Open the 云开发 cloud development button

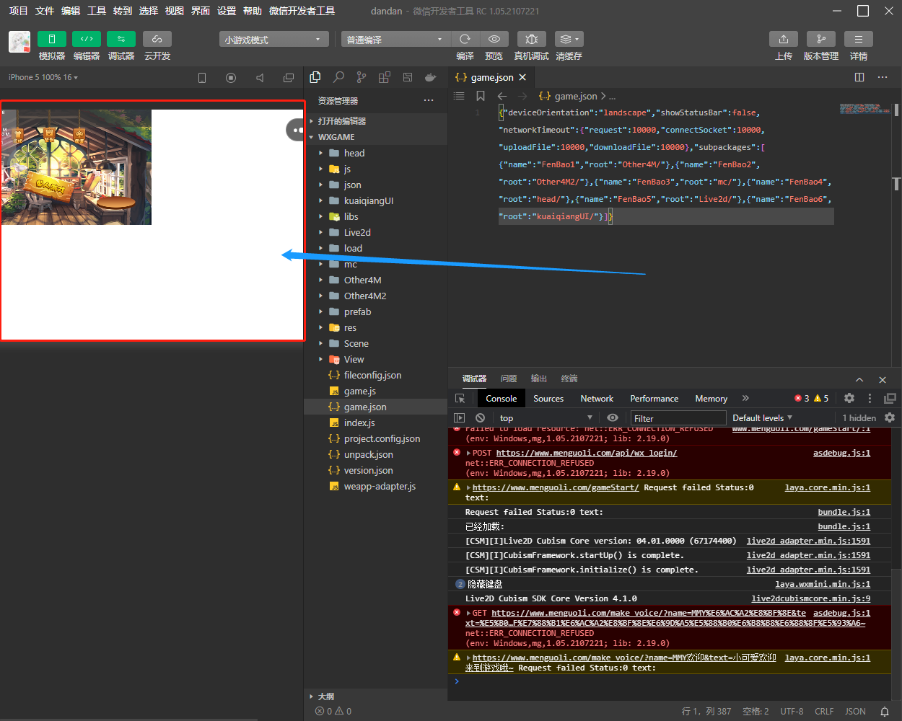pos(157,39)
